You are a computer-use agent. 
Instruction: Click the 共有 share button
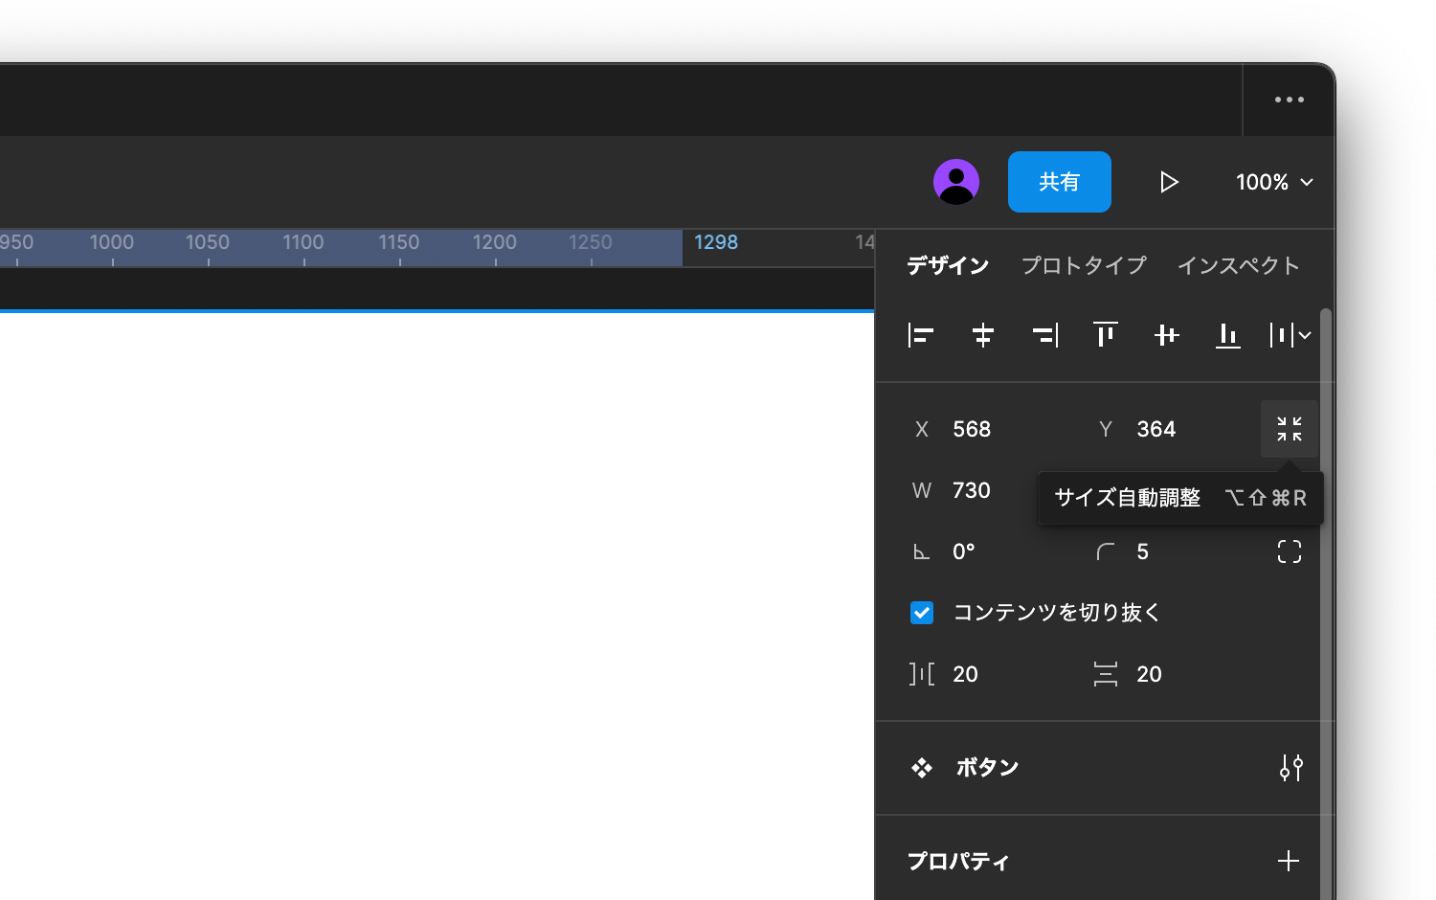[x=1060, y=182]
